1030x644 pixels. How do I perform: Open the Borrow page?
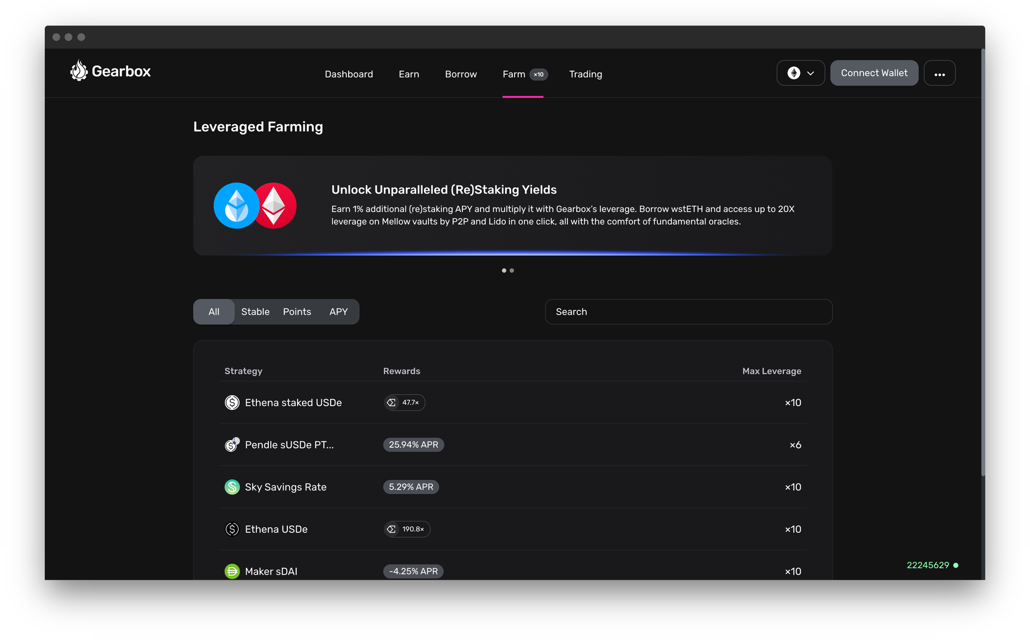[460, 74]
